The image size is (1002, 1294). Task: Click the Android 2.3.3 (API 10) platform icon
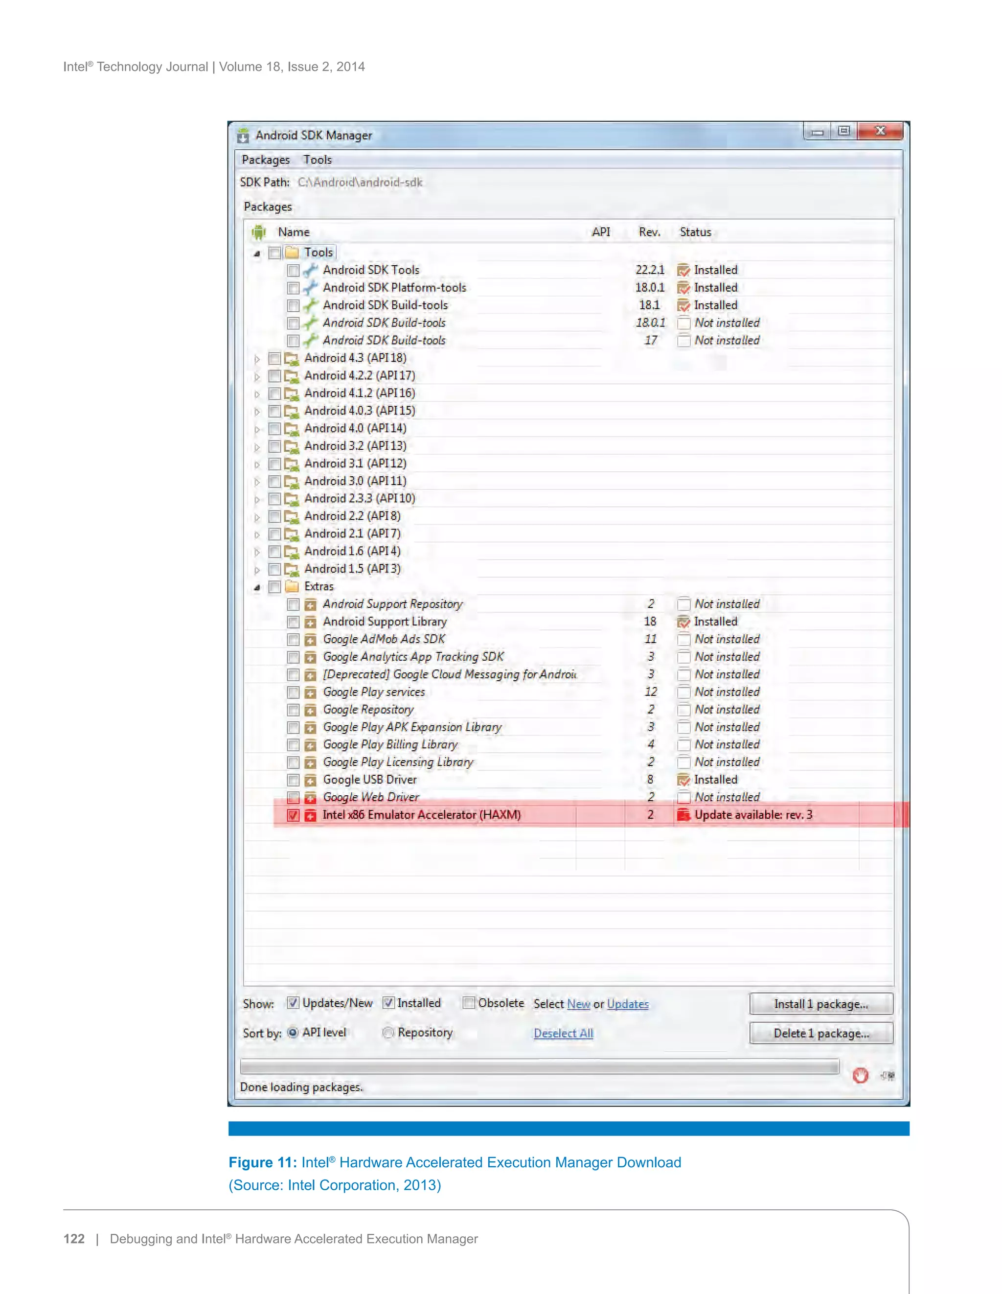tap(292, 499)
